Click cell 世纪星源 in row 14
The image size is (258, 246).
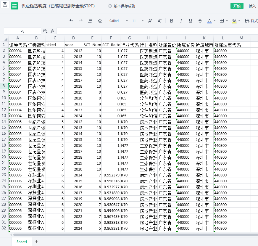[36, 122]
